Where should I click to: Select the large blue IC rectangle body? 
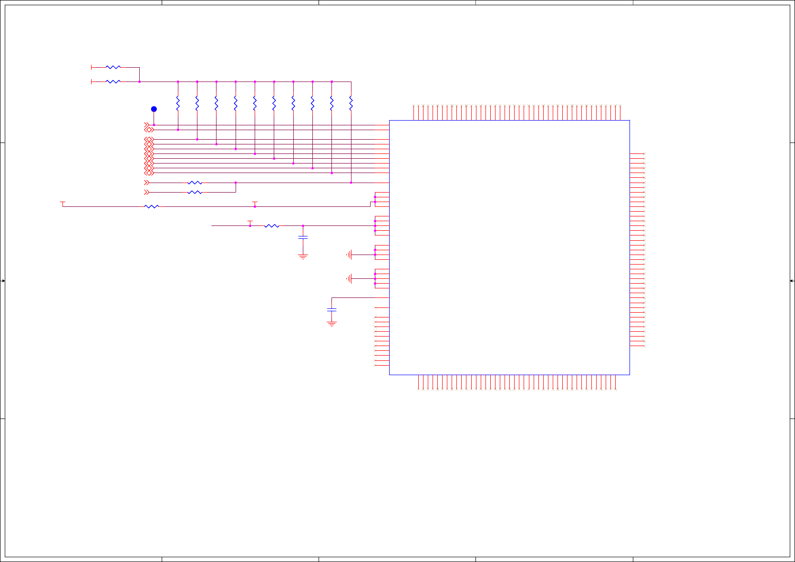tap(509, 247)
